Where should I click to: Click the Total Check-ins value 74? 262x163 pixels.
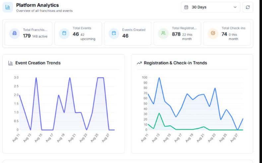(224, 34)
